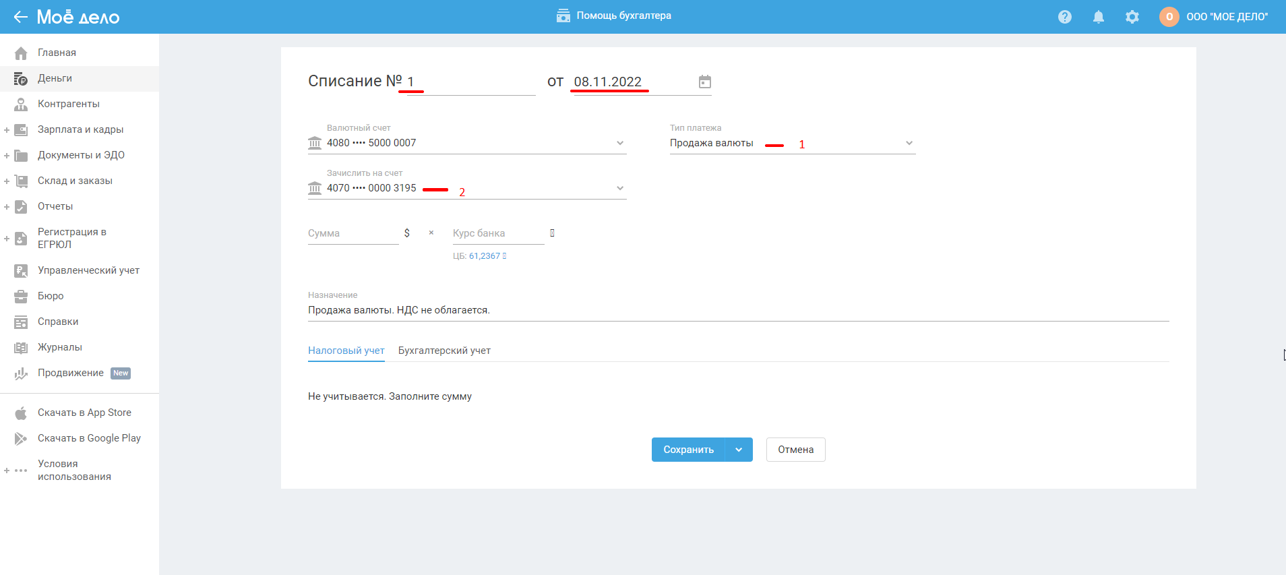The height and width of the screenshot is (575, 1286).
Task: Expand the Склад и заказы section
Action: [x=7, y=181]
